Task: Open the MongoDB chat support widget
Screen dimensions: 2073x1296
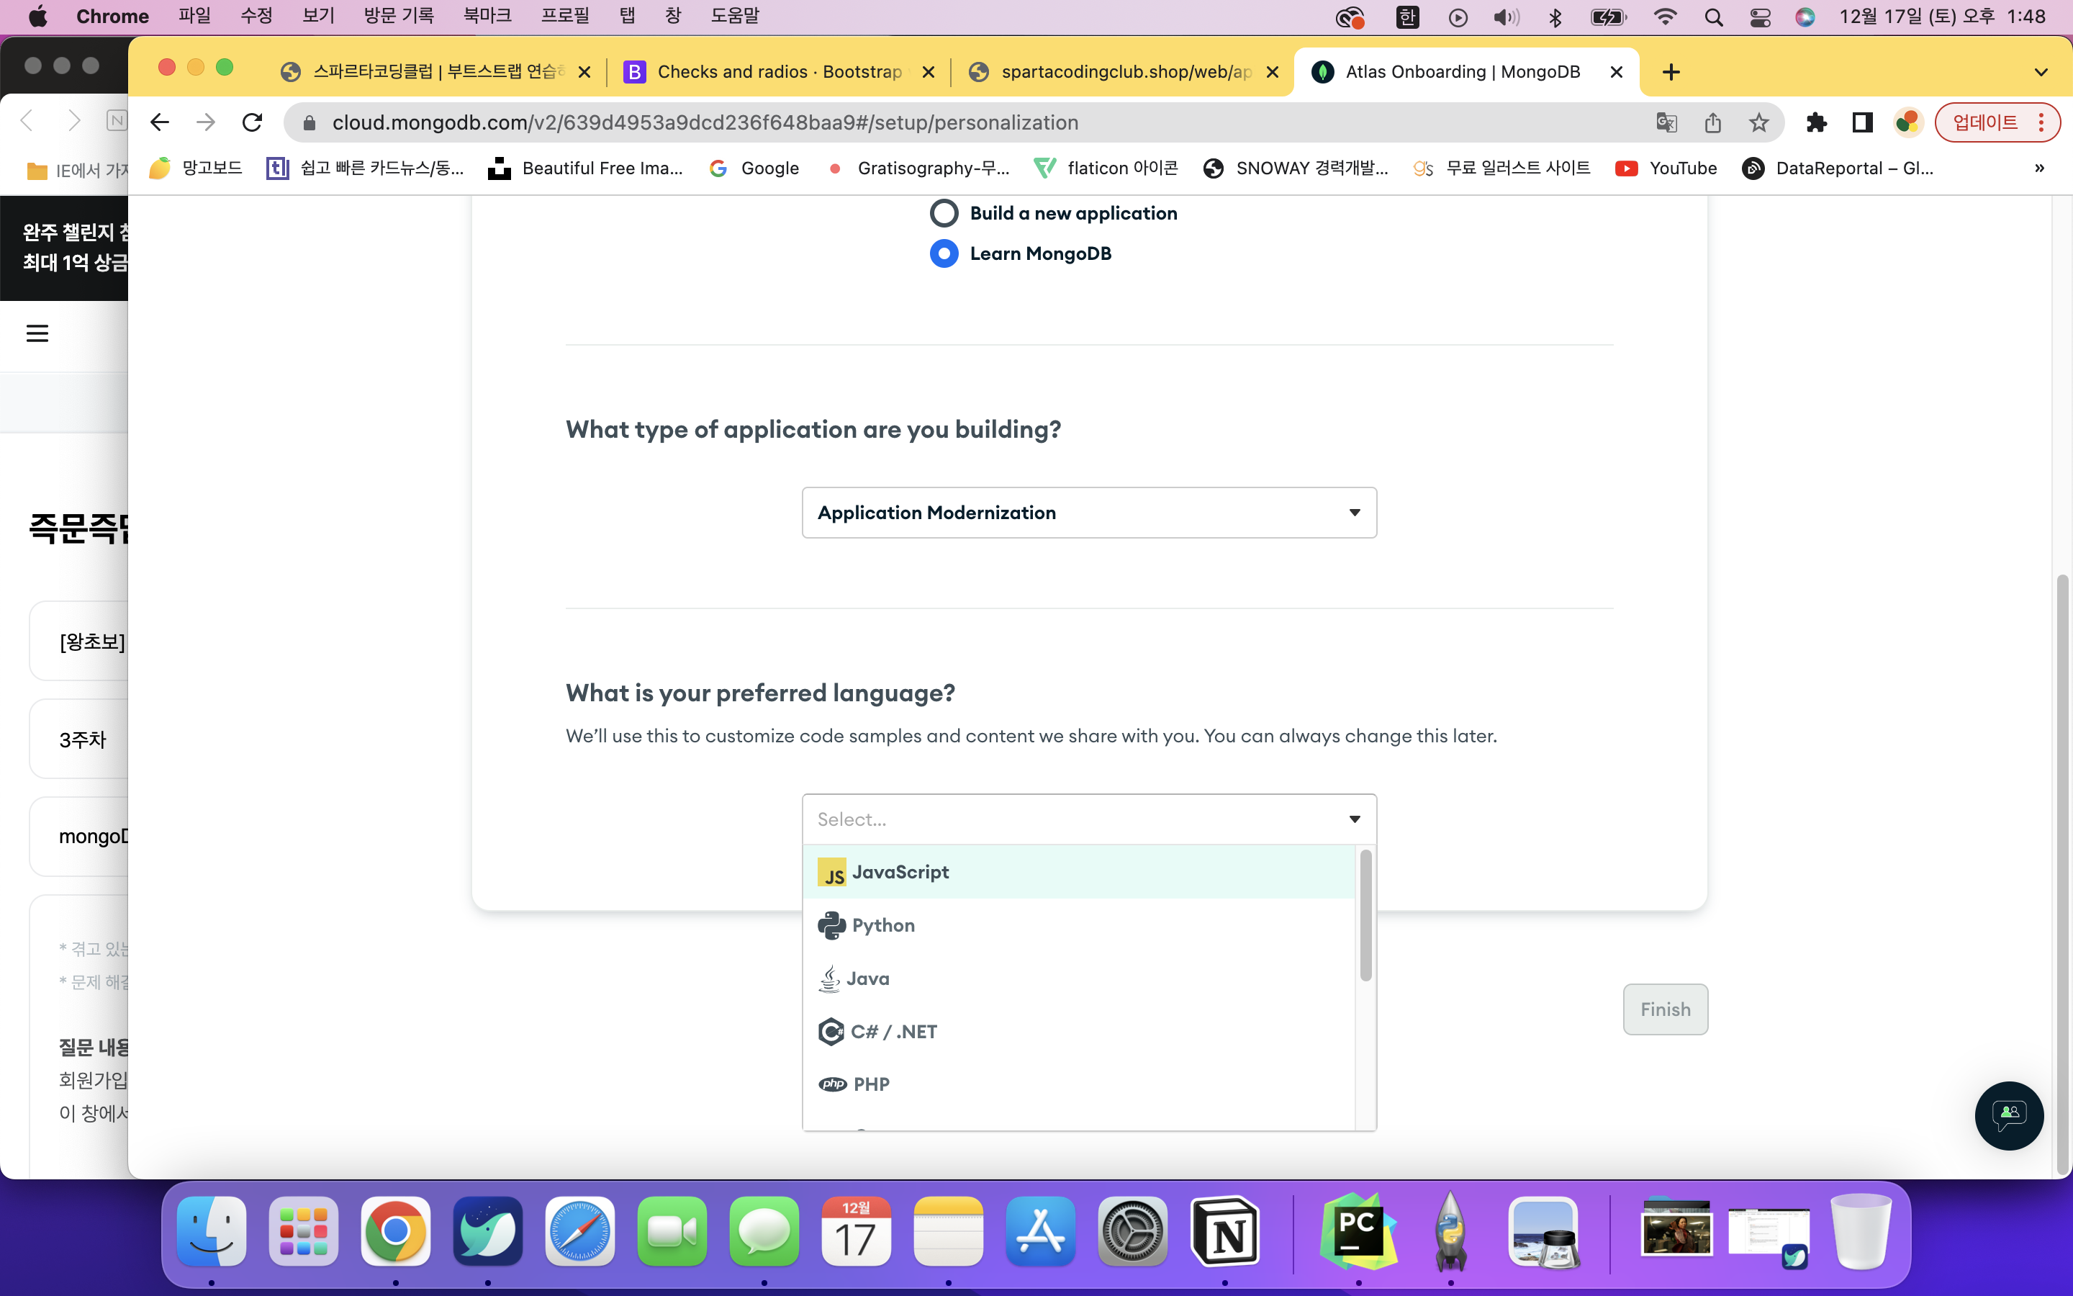Action: [x=2009, y=1115]
